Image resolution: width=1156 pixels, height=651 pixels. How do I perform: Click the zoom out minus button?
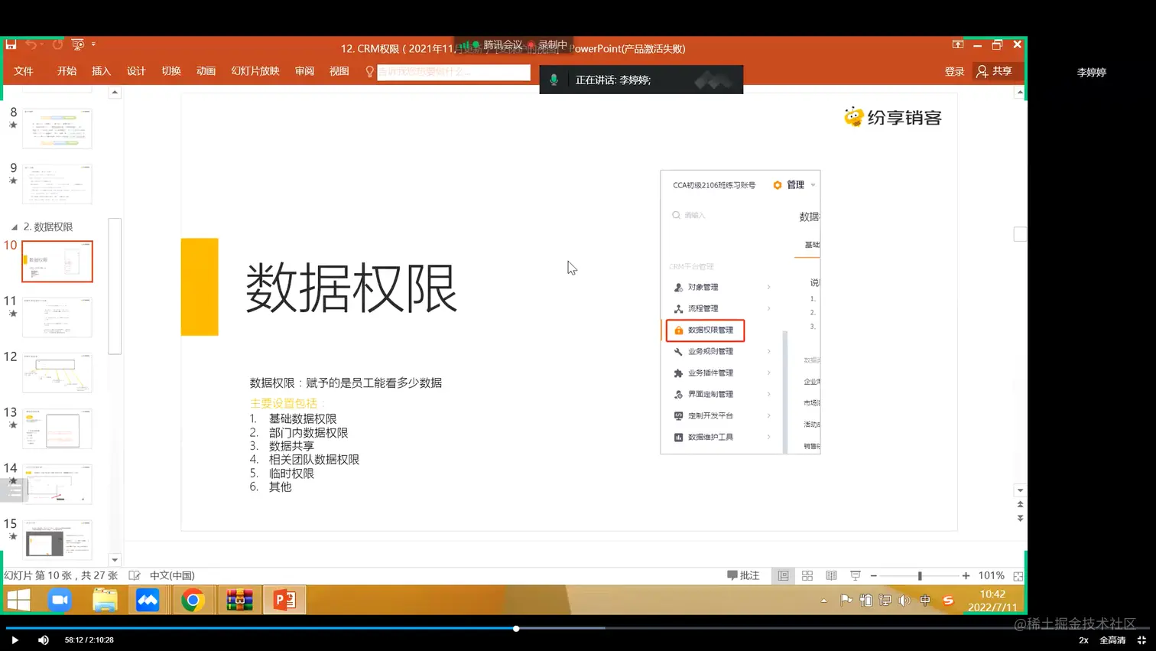coord(874,576)
